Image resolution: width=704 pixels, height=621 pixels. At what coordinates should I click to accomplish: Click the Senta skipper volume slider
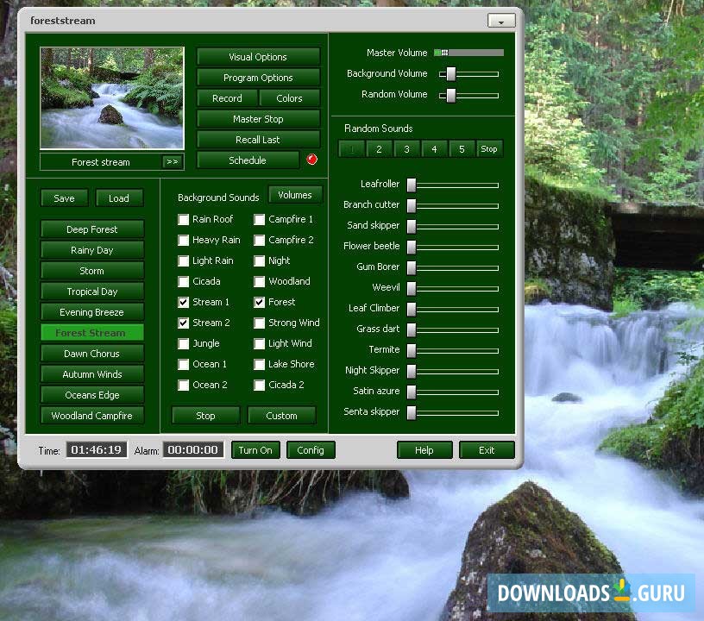tap(453, 412)
